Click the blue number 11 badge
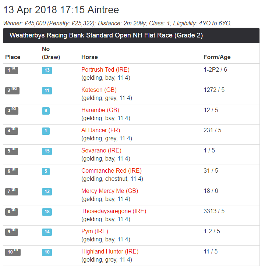This screenshot has height=266, width=265. pos(47,90)
